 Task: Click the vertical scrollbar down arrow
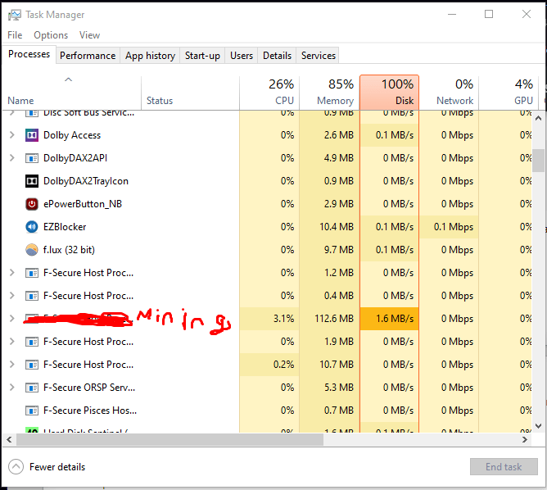coord(538,426)
